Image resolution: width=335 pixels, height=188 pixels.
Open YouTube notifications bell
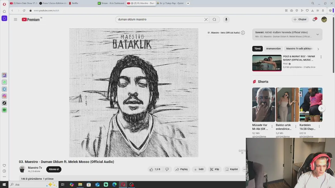tap(314, 19)
